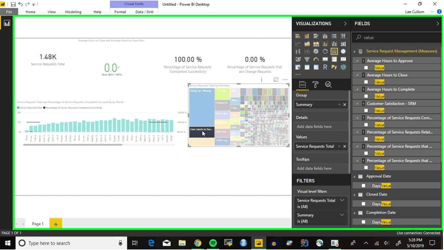Screen dimensions: 444x250
Task: Select the Page 1 tab
Action: [38, 224]
